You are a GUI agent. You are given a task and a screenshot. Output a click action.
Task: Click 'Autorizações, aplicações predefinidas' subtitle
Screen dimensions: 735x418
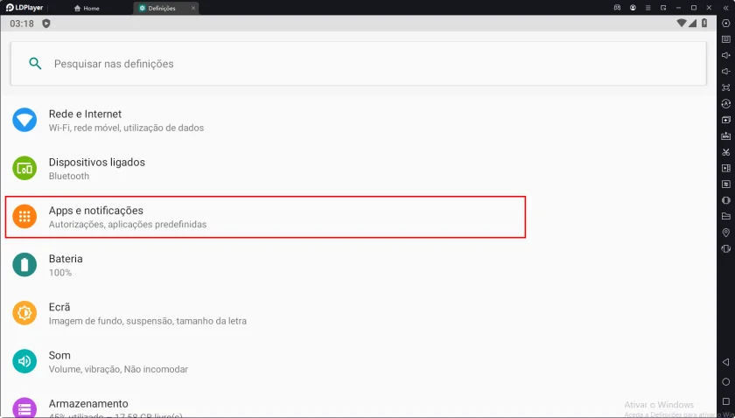128,225
